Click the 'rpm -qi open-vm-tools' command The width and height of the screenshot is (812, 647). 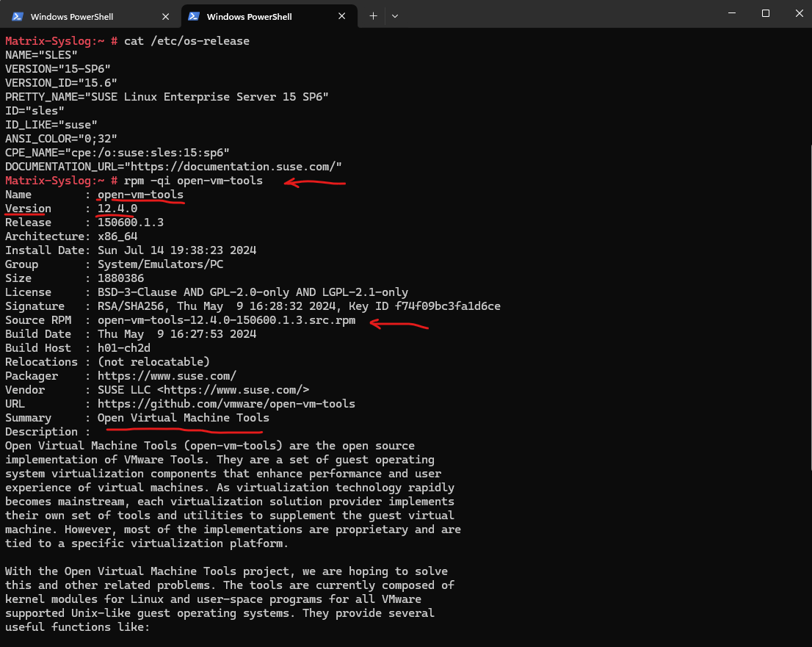pyautogui.click(x=193, y=180)
